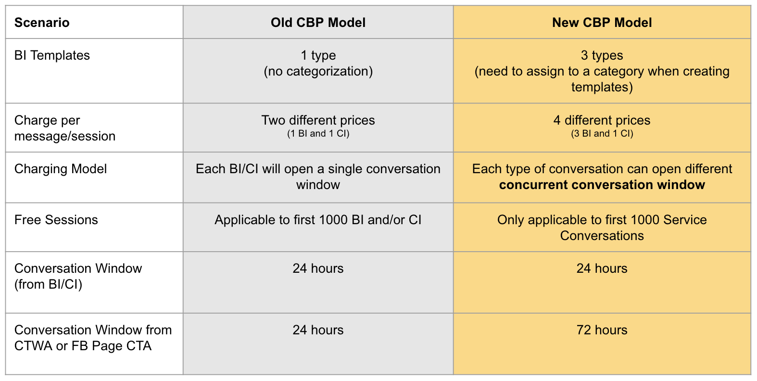Click the 'Two different prices' cell

318,127
